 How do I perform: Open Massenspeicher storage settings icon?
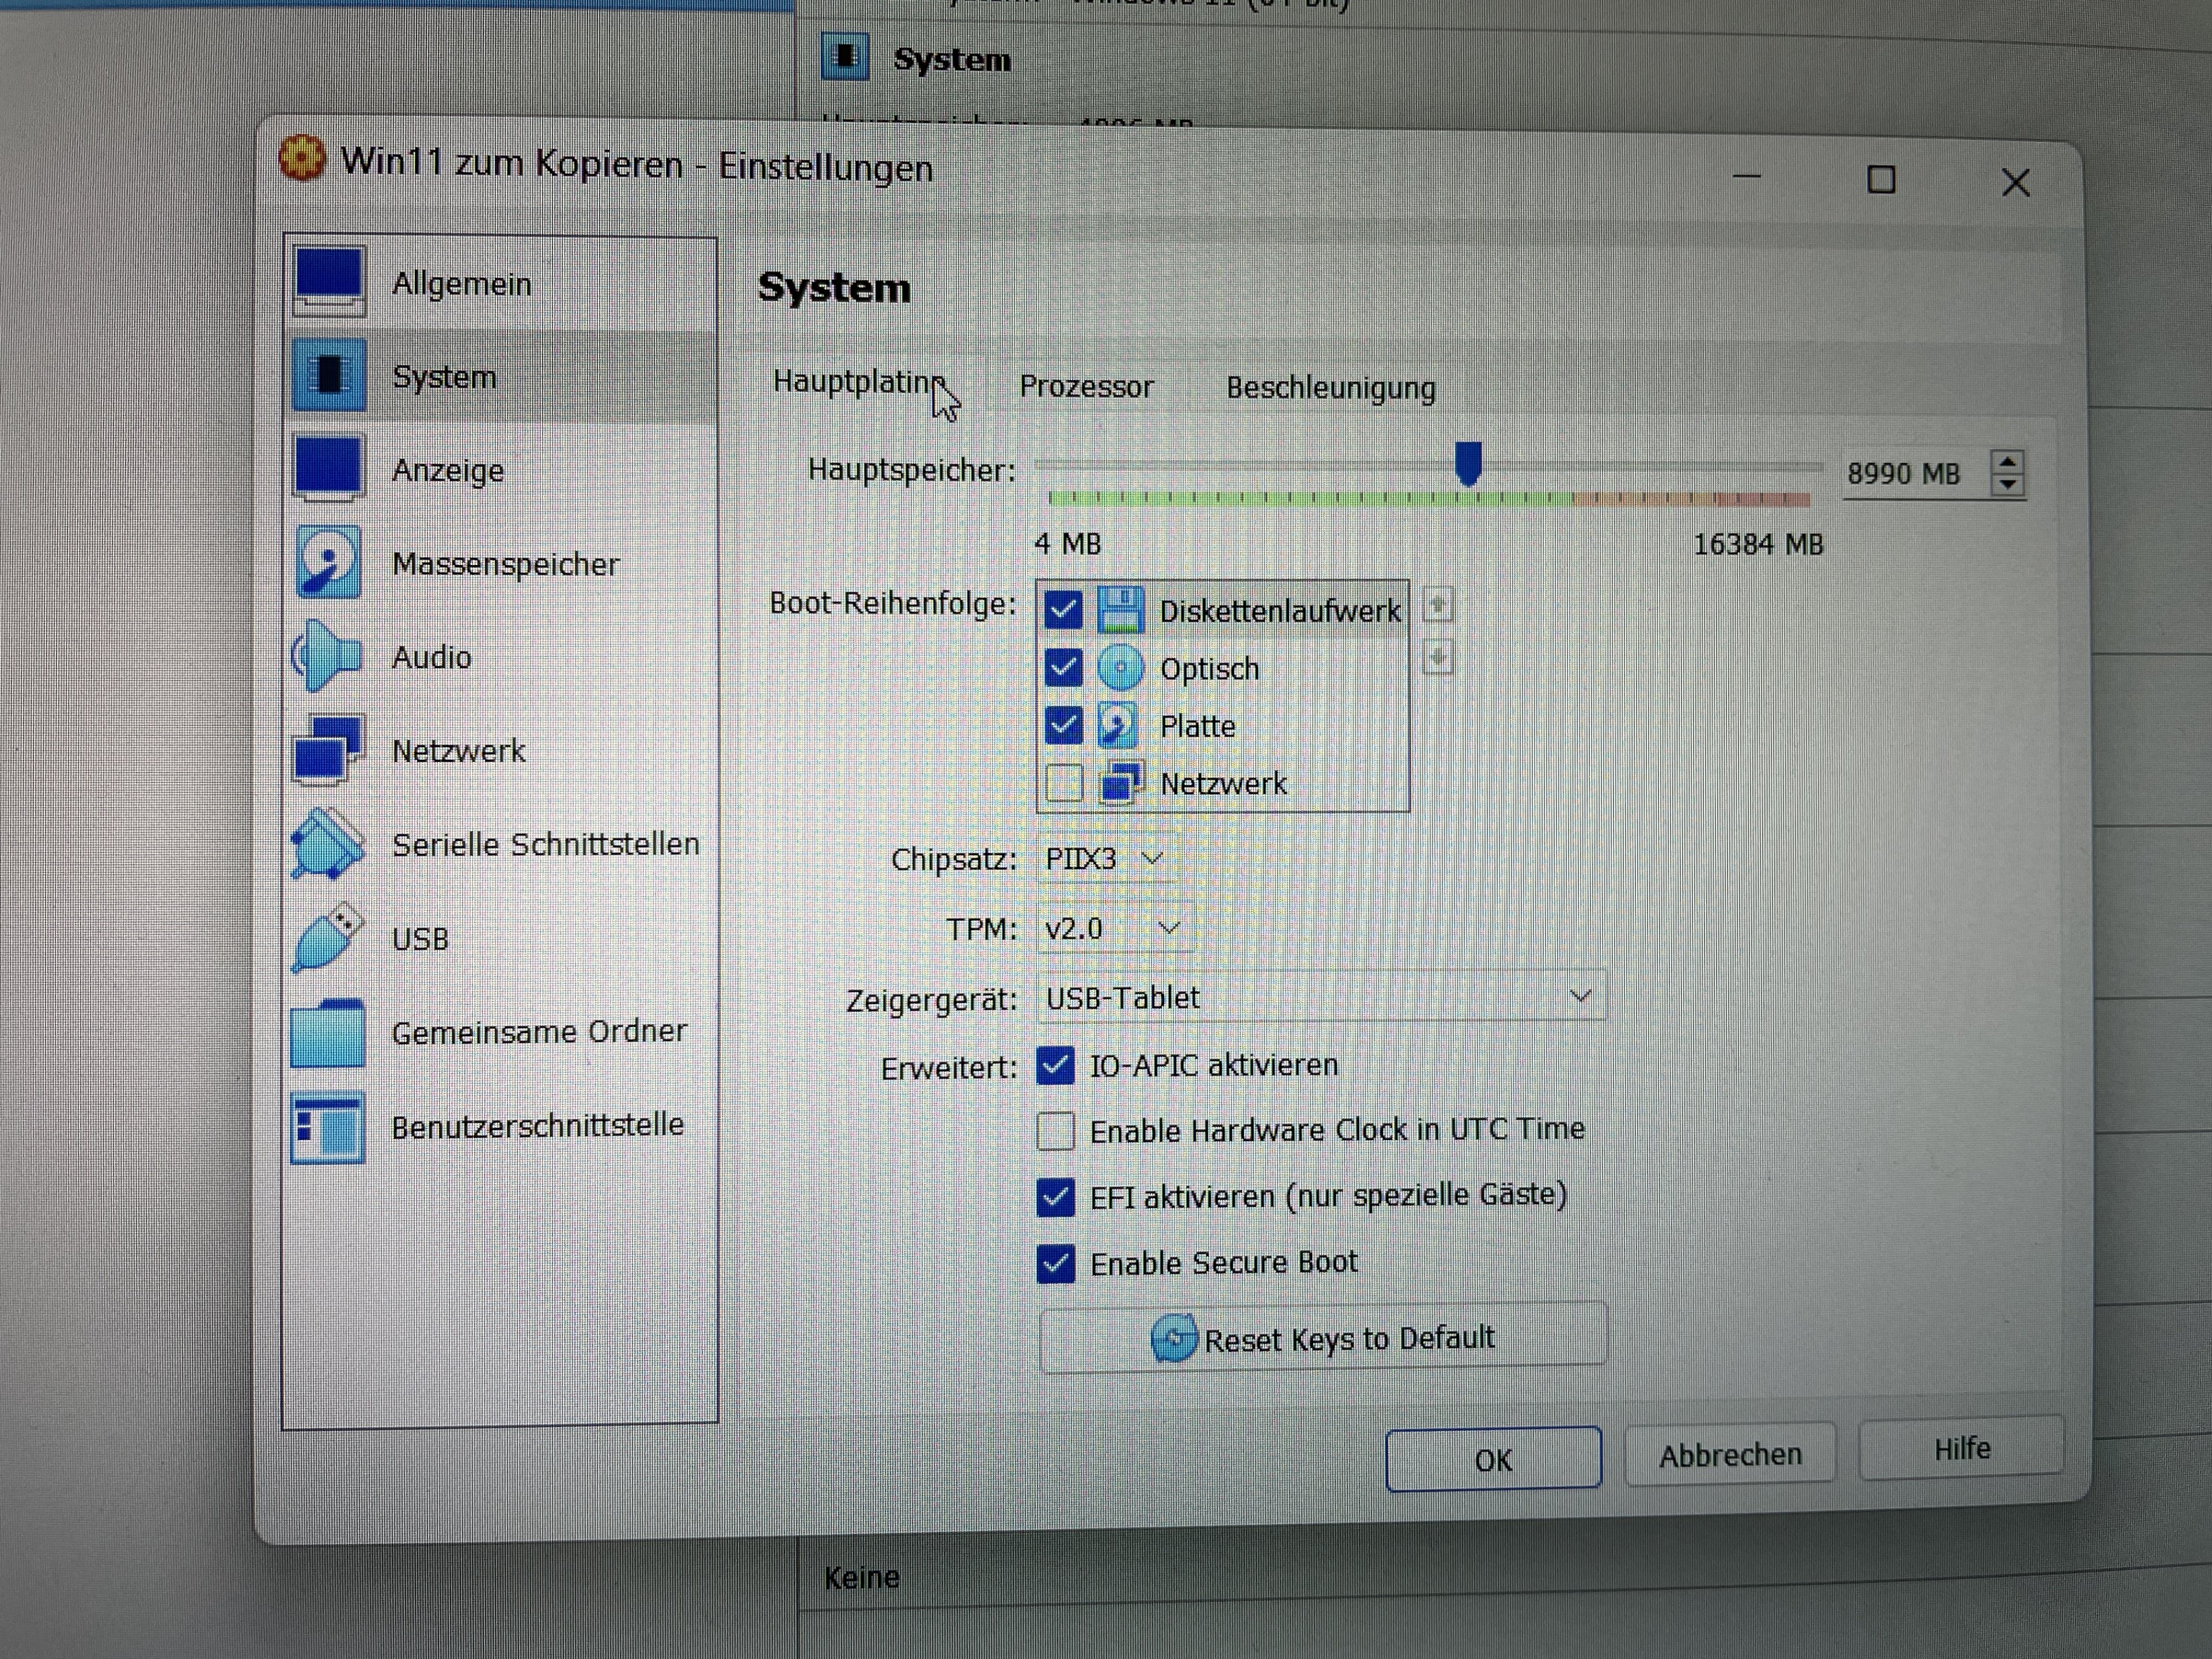pyautogui.click(x=328, y=562)
